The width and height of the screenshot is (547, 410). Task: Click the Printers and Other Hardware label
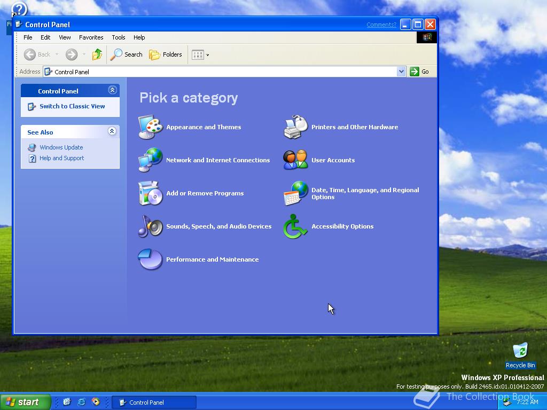pyautogui.click(x=355, y=127)
